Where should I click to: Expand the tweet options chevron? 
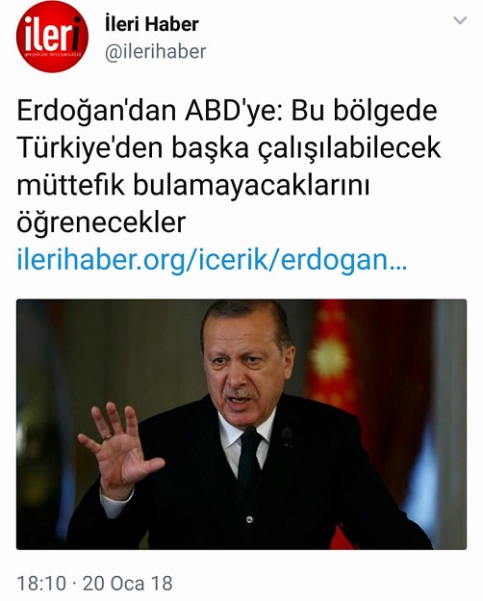[460, 20]
